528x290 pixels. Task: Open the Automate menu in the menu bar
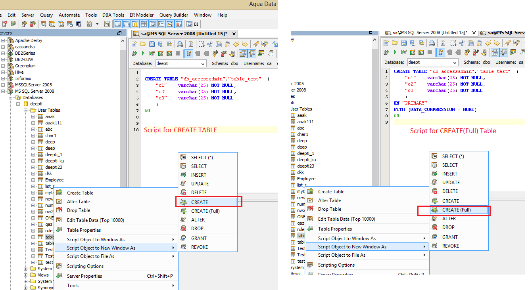coord(69,15)
